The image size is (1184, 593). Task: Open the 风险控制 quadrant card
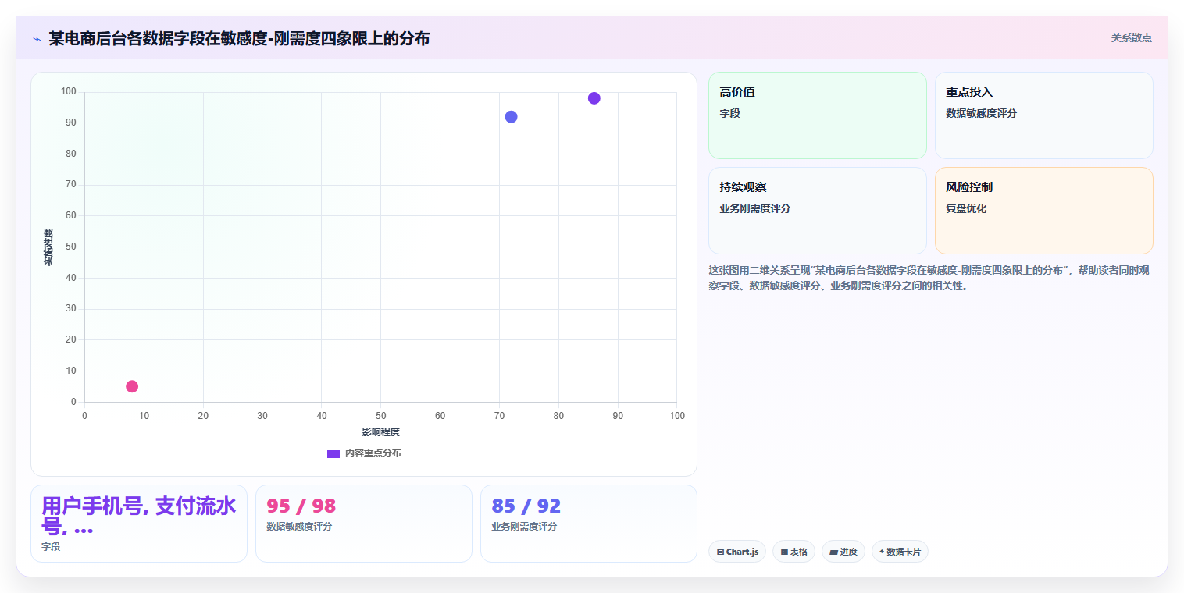pyautogui.click(x=1043, y=211)
